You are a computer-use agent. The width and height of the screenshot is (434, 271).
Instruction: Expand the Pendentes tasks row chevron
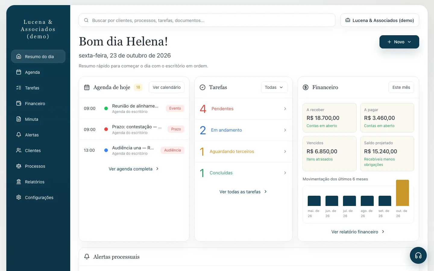click(x=285, y=109)
